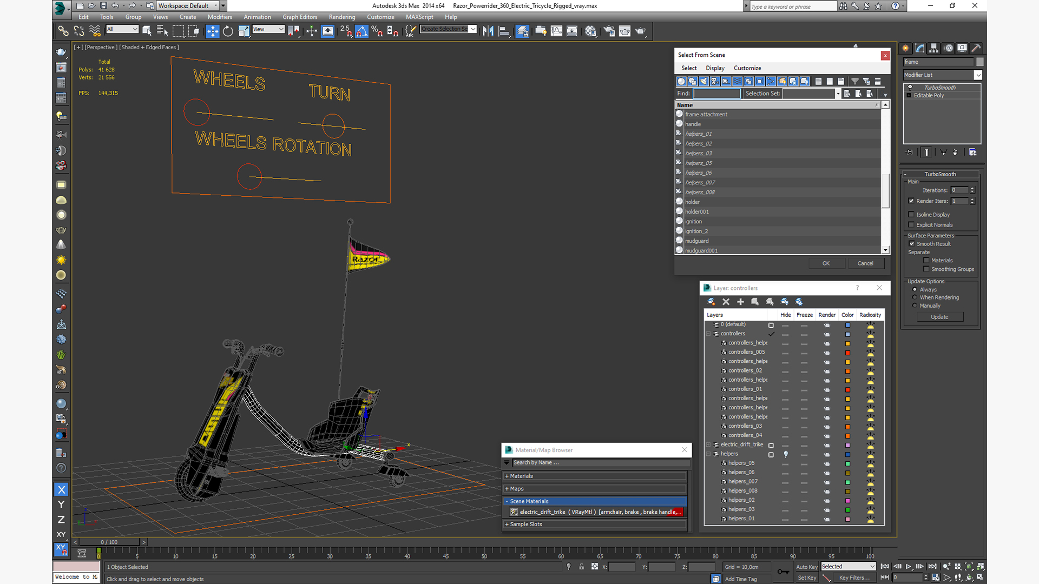Click Configure Modifier Sets icon

[x=972, y=152]
